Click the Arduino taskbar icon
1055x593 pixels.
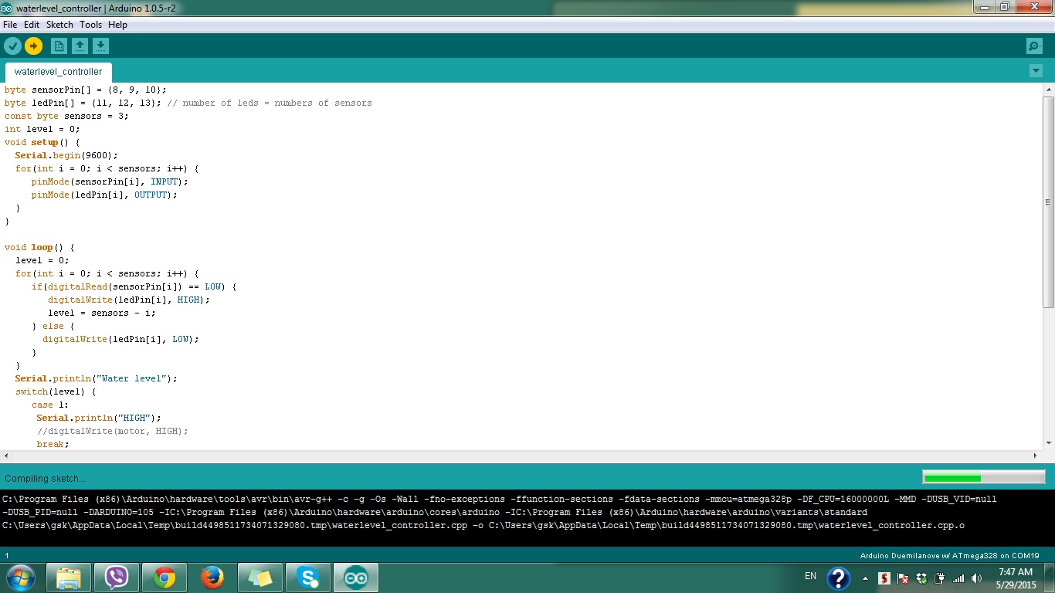click(x=355, y=578)
